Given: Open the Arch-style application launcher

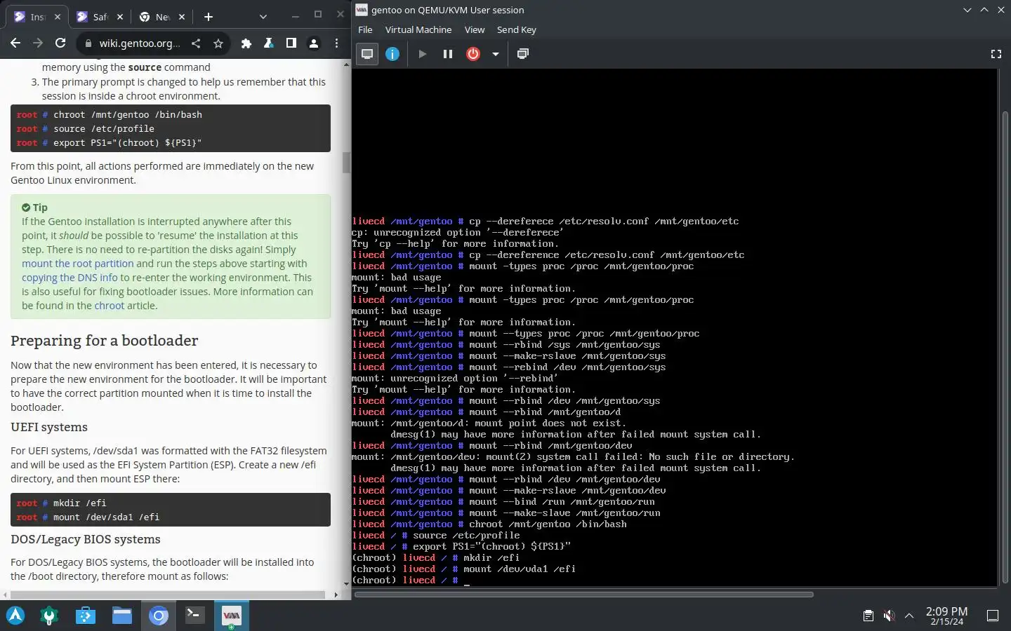Looking at the screenshot, I should [x=15, y=616].
